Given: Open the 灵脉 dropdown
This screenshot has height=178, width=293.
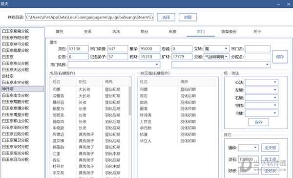Looking at the screenshot, I should click(x=216, y=57).
